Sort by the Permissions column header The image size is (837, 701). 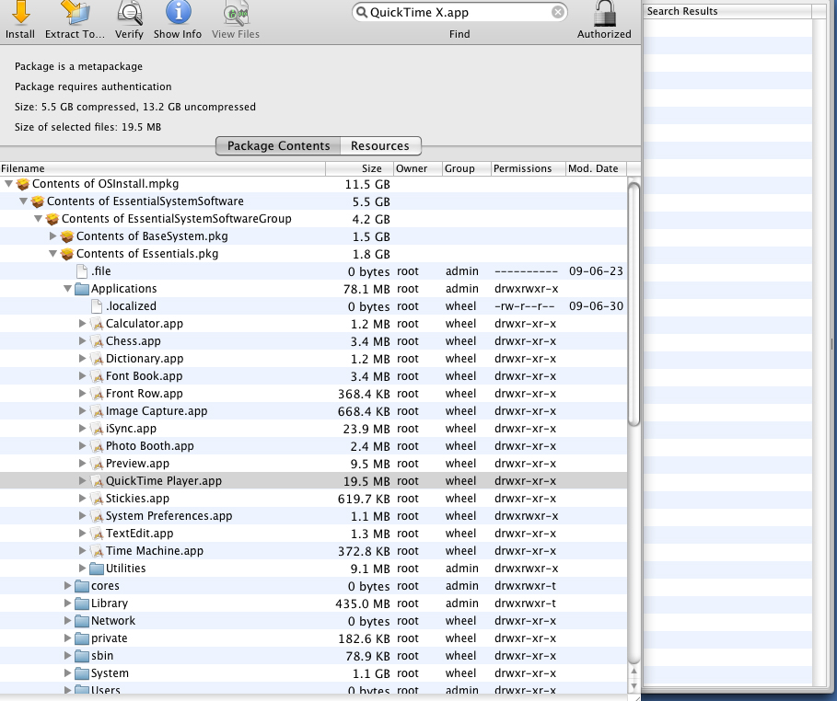(x=528, y=168)
